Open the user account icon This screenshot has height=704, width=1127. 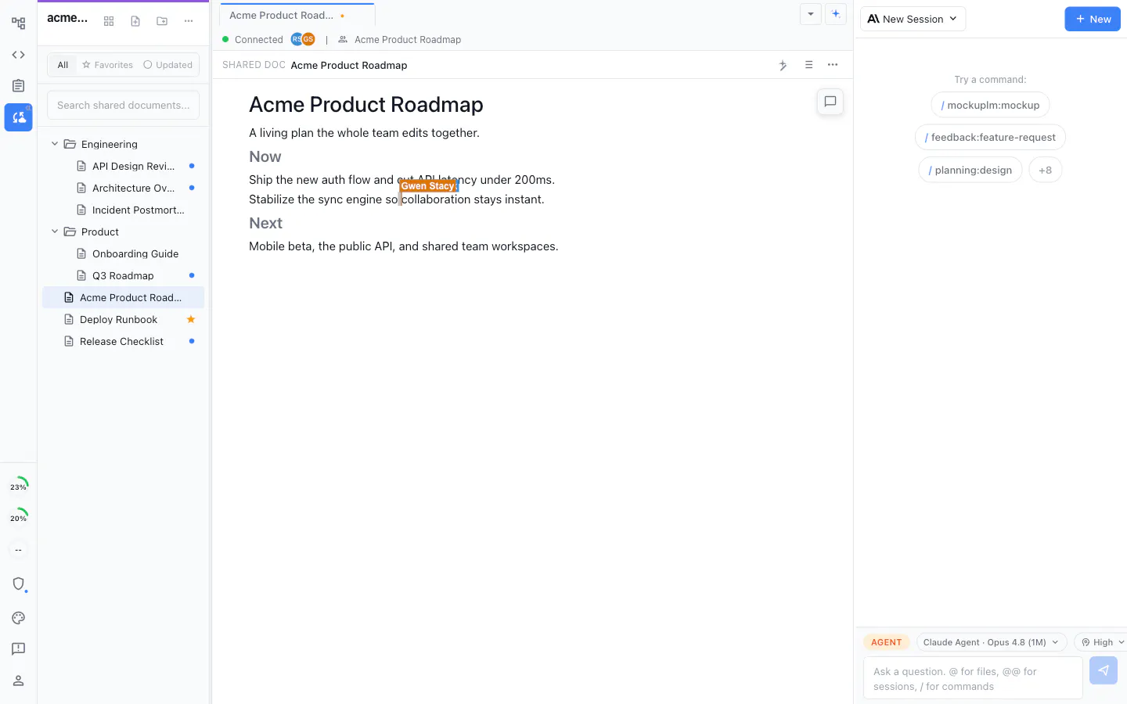pos(18,681)
